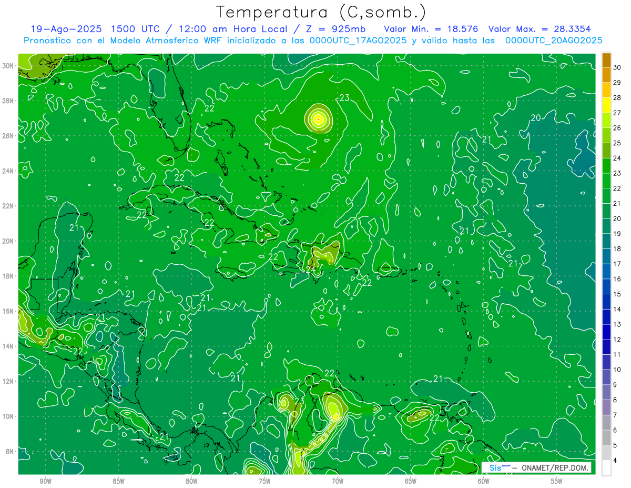This screenshot has width=631, height=488.
Task: Click the "Valor Min. = 18.576" text
Action: point(431,29)
